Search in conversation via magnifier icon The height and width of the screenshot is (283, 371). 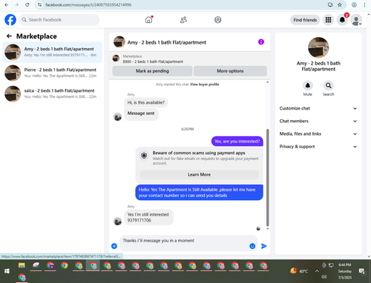click(329, 85)
